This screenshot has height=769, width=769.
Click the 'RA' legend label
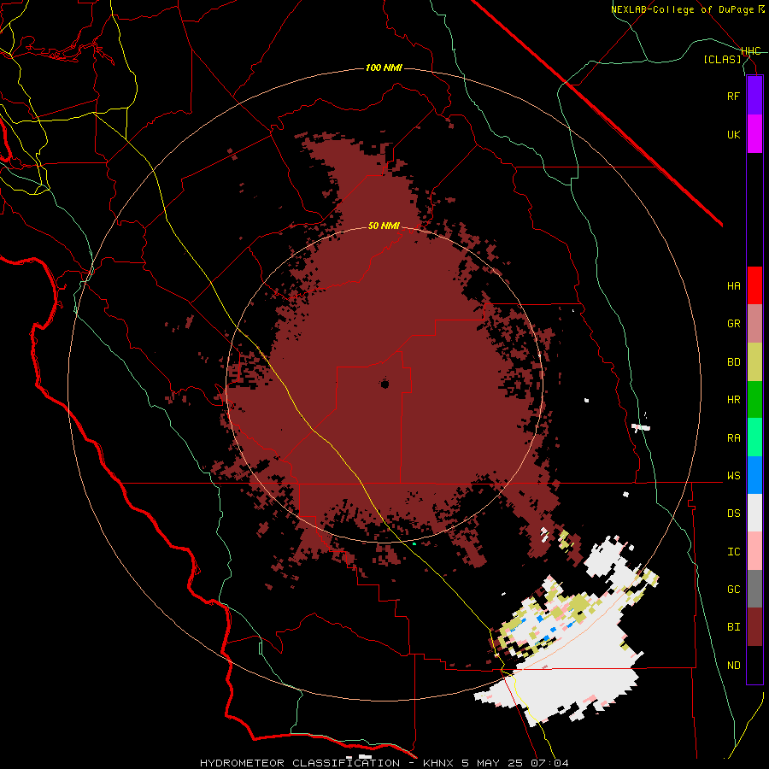pos(733,438)
